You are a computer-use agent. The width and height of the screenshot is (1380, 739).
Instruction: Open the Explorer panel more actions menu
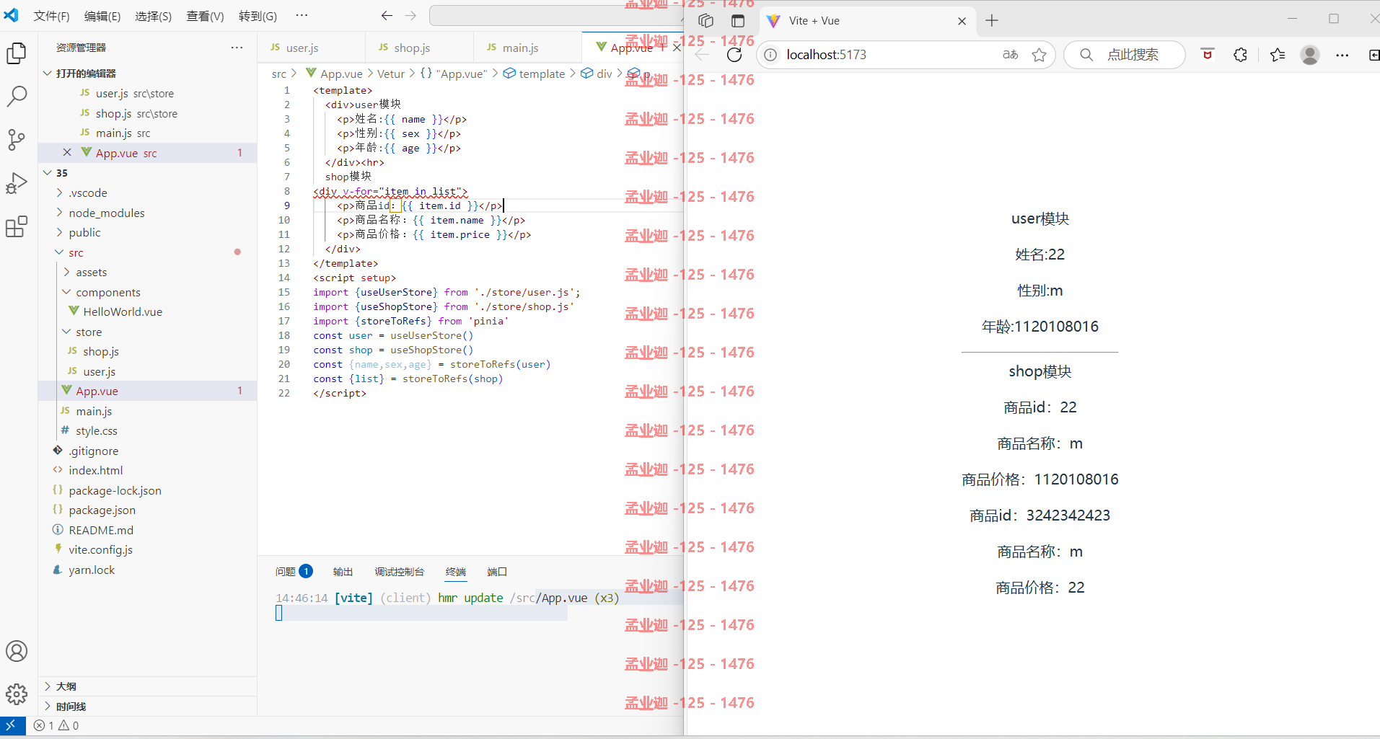coord(237,48)
